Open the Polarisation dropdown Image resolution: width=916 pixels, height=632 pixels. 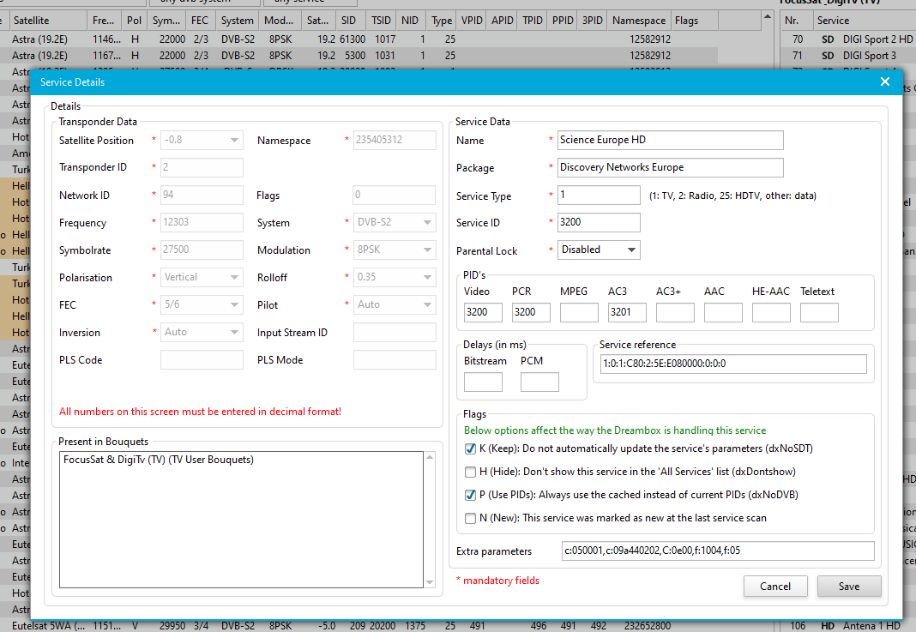pos(202,278)
